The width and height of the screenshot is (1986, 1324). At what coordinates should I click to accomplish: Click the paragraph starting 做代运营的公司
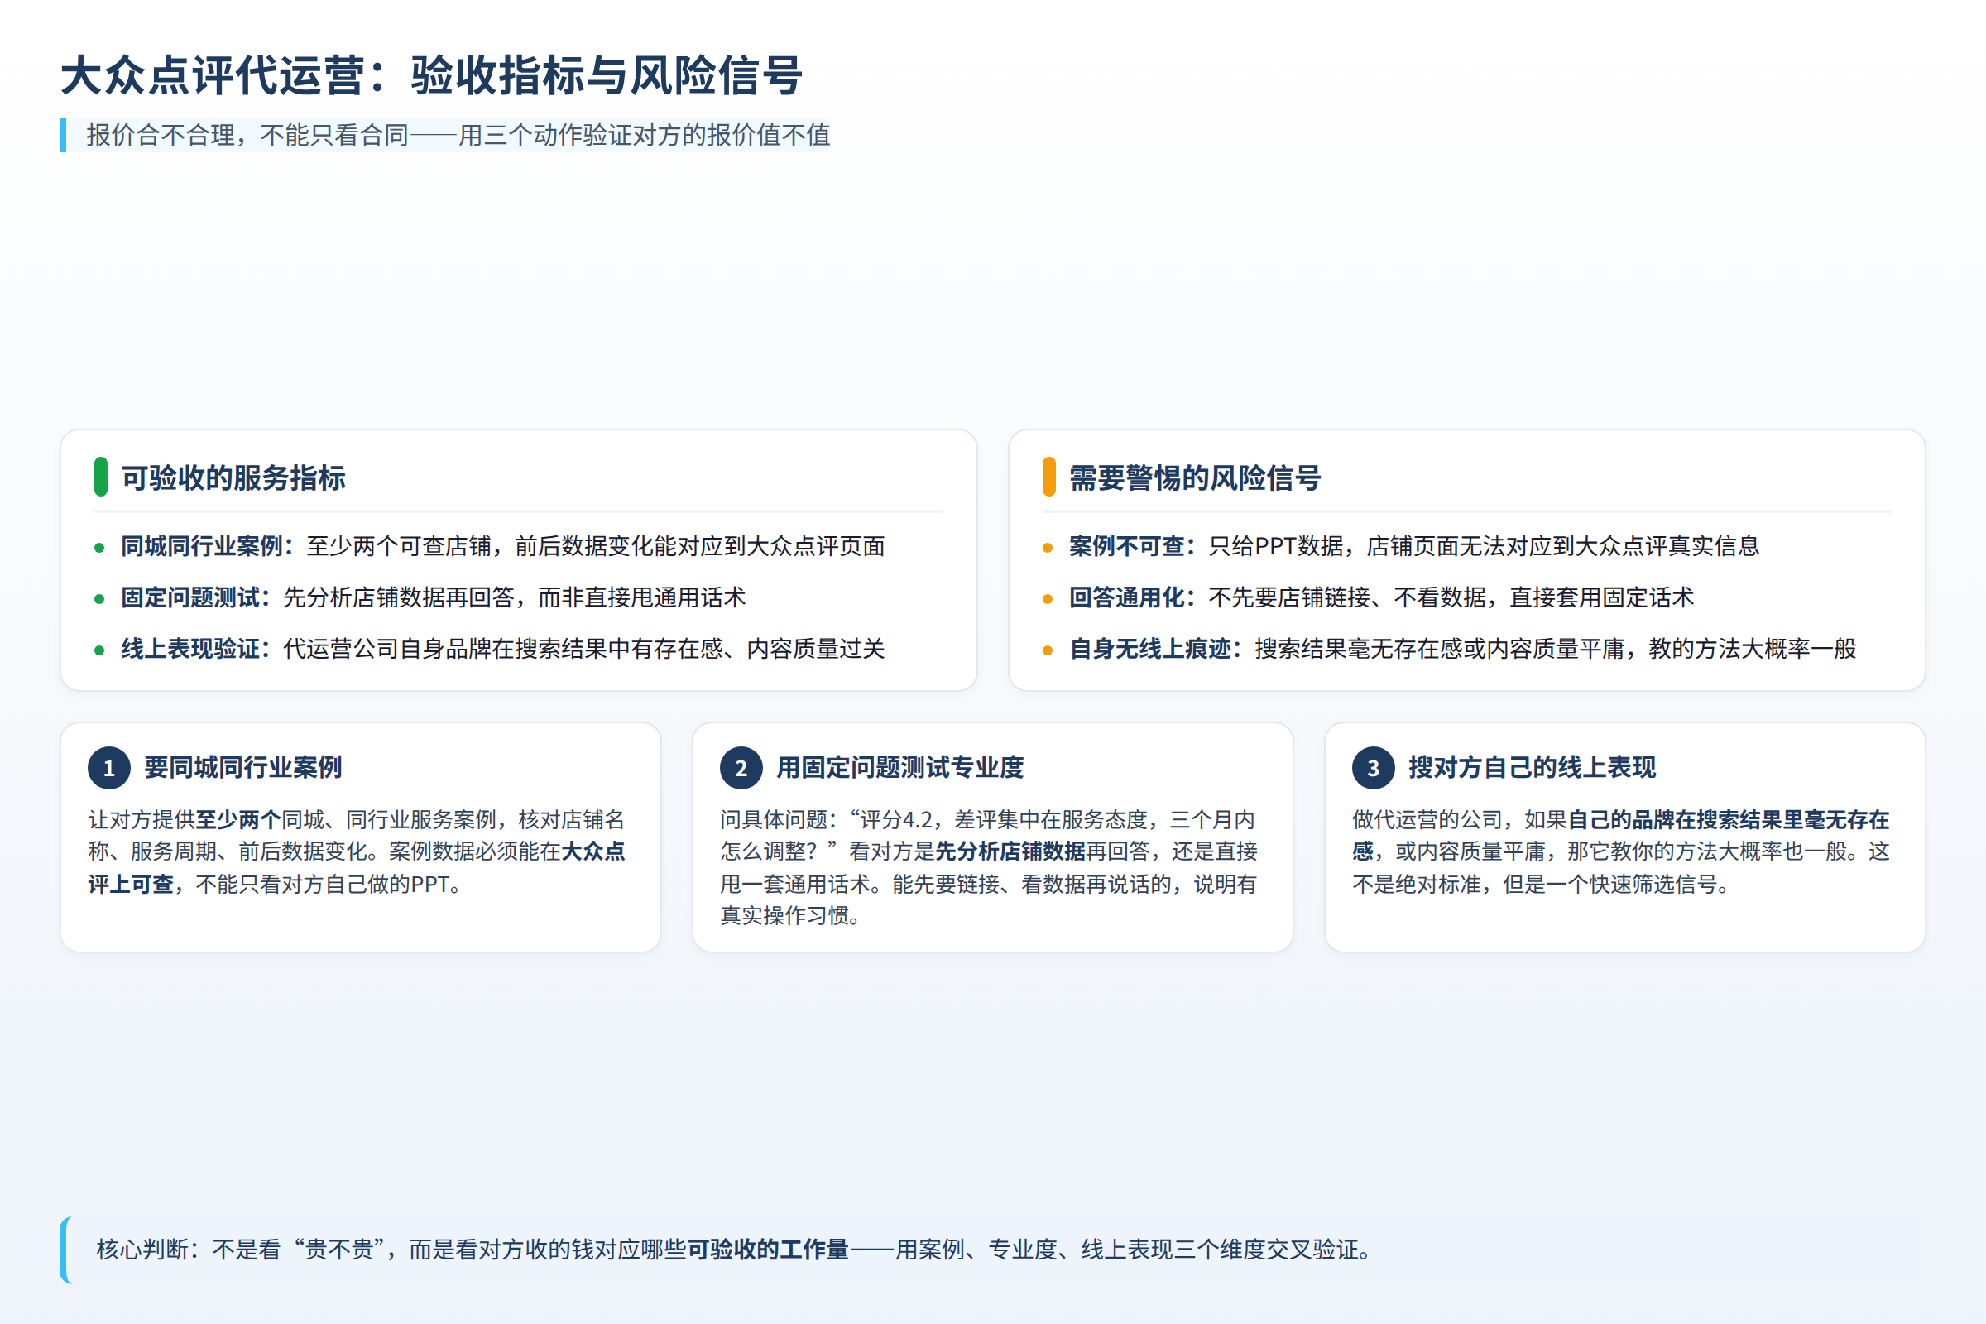[1621, 852]
